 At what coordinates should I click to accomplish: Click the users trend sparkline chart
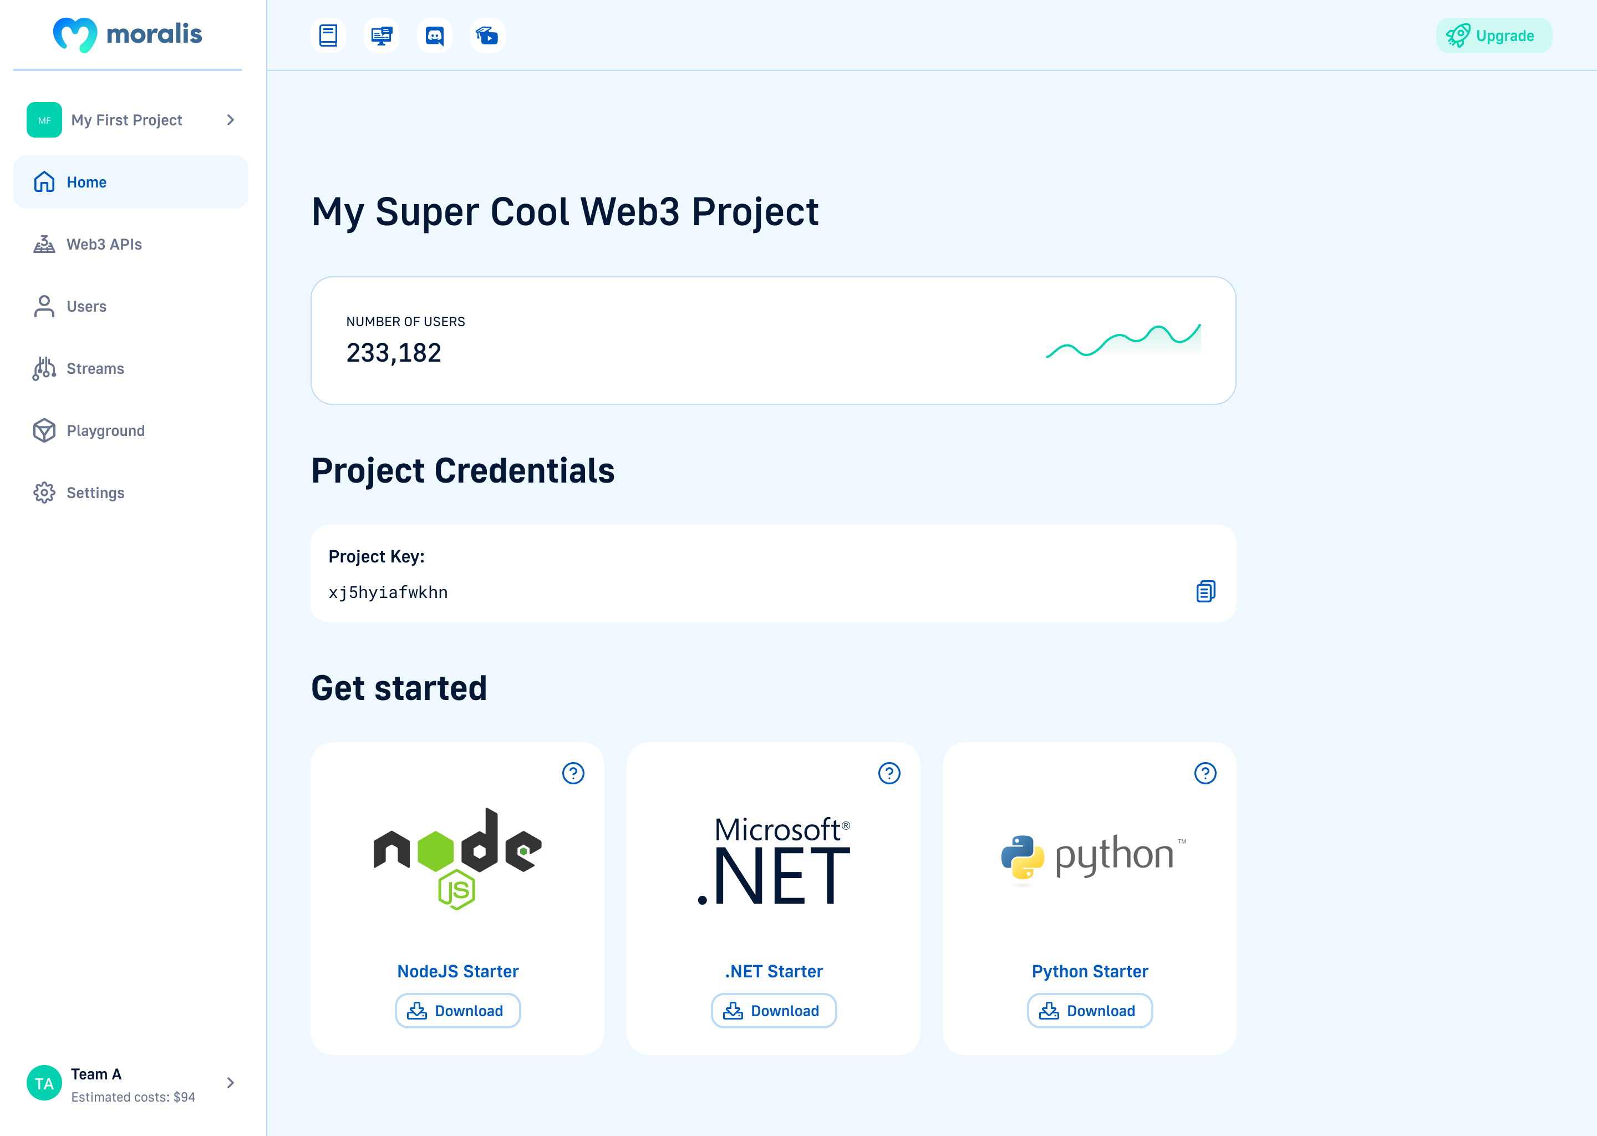[x=1122, y=339]
